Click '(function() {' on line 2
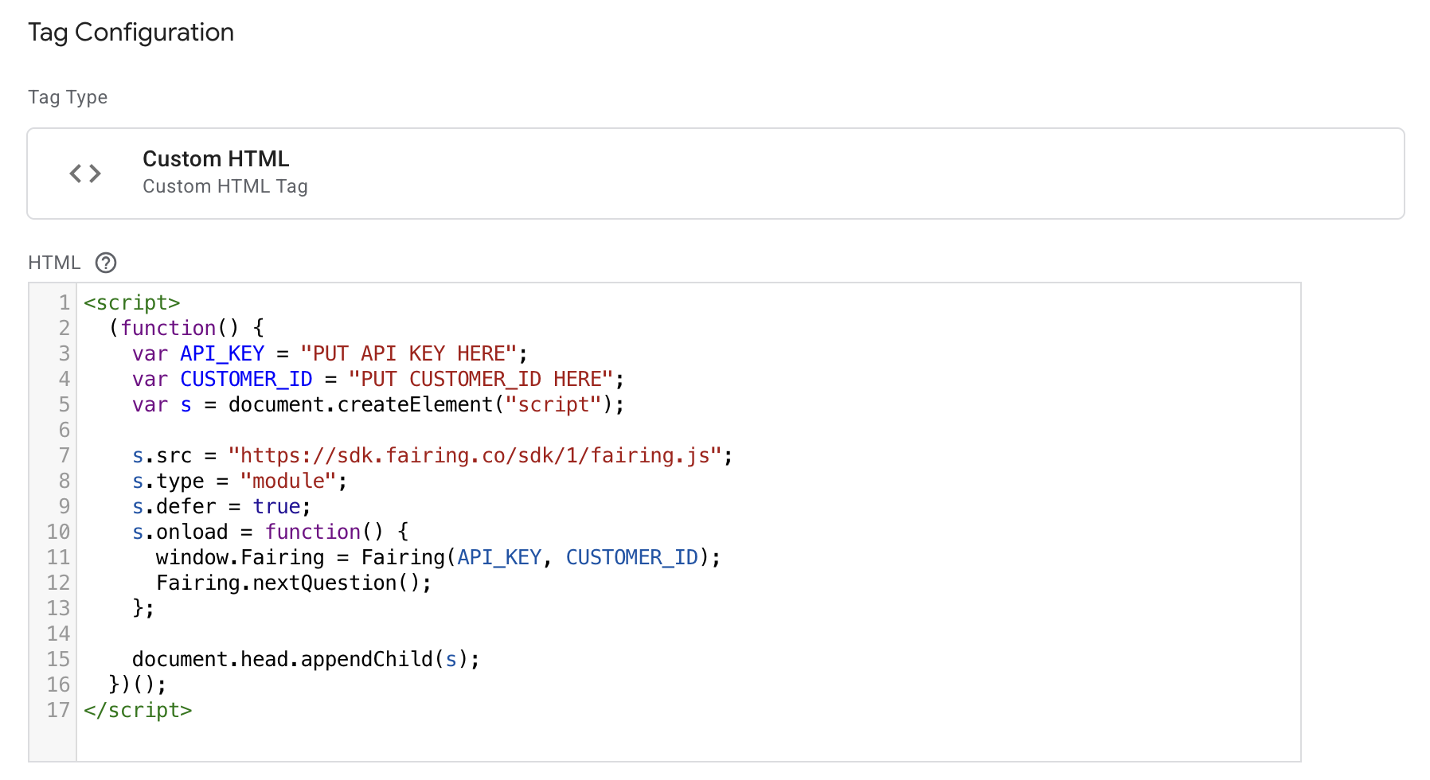The height and width of the screenshot is (780, 1430). [x=186, y=328]
